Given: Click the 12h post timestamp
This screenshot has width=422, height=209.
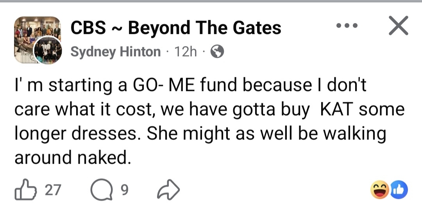Looking at the screenshot, I should click(x=186, y=52).
